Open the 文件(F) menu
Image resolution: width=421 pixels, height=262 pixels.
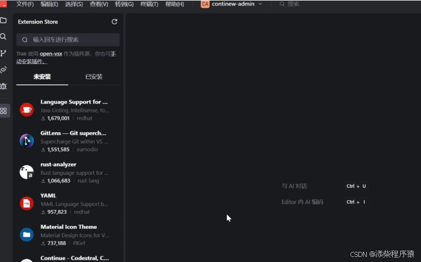25,4
